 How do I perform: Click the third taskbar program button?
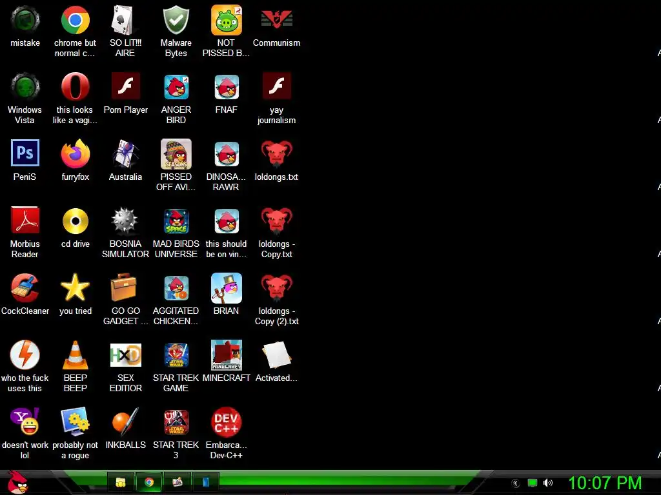[x=177, y=482]
